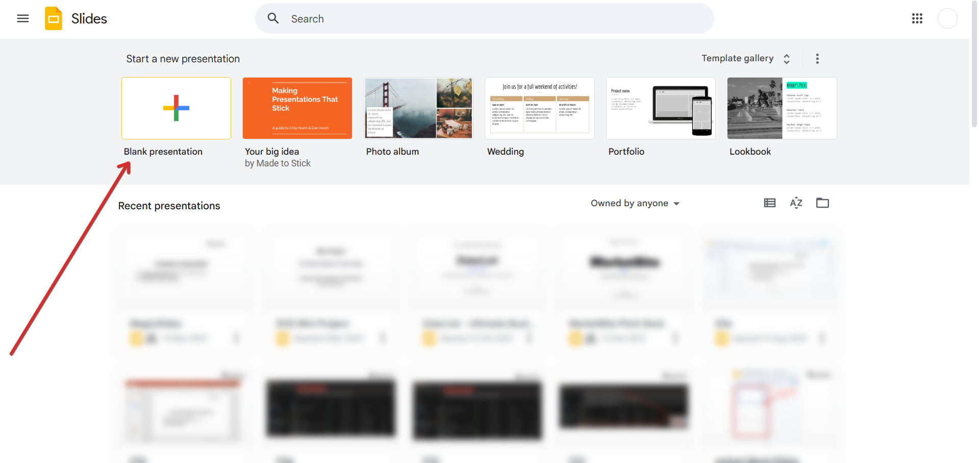Open the file picker folder icon
The image size is (979, 463).
tap(823, 203)
